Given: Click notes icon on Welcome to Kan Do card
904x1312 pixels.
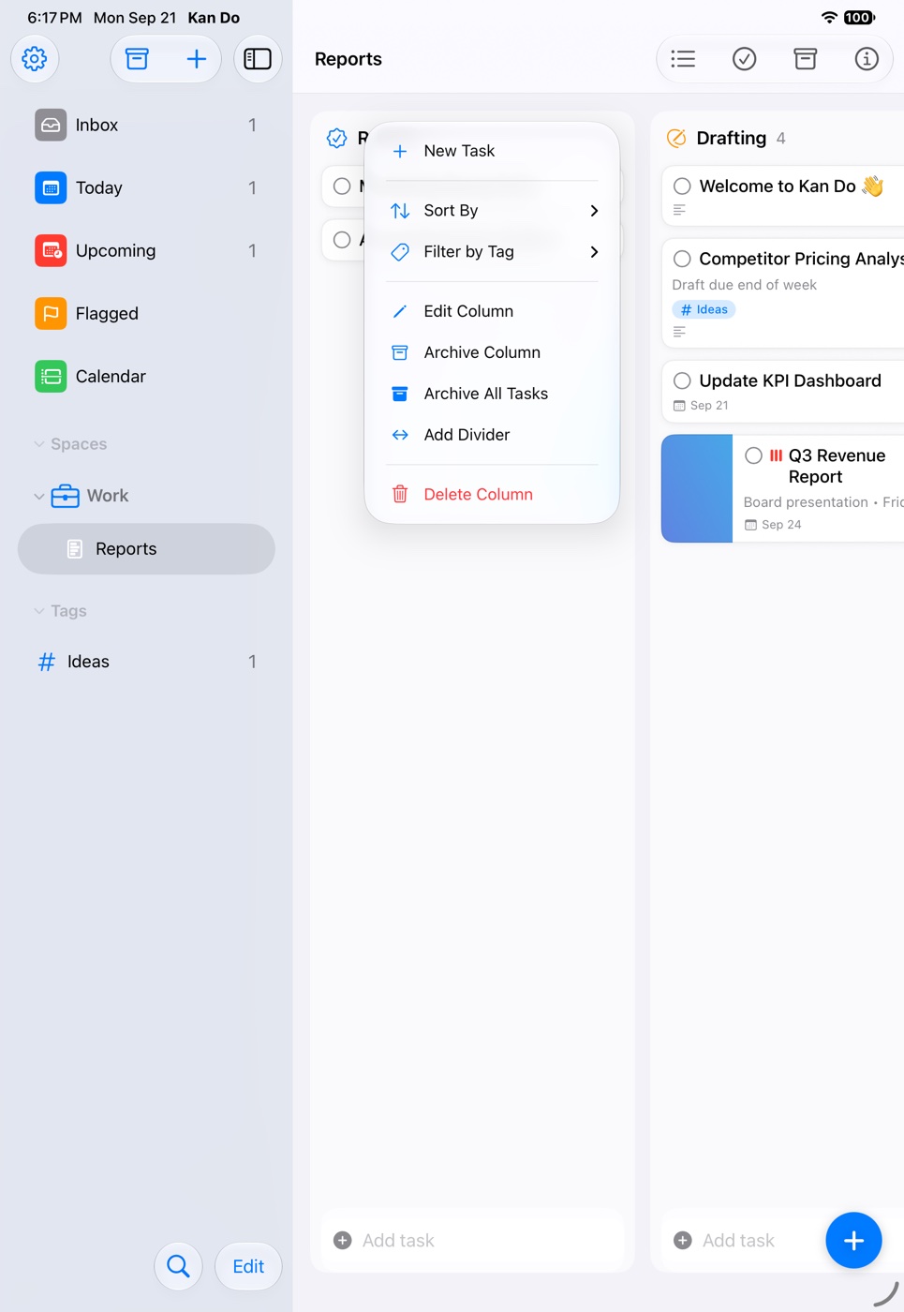Looking at the screenshot, I should click(680, 210).
